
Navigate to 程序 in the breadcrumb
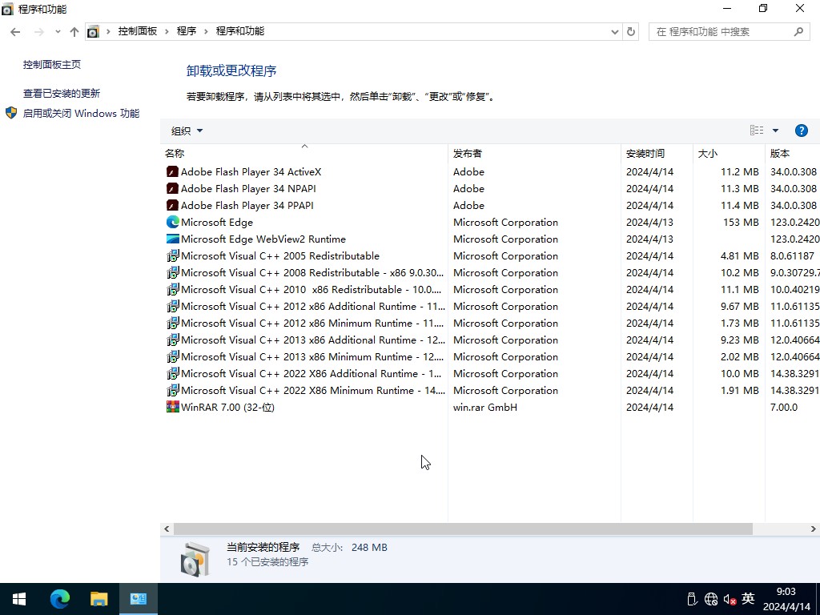187,30
